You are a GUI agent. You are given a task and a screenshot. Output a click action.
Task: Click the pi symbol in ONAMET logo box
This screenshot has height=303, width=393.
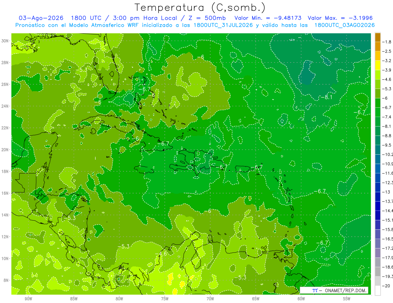pyautogui.click(x=315, y=290)
